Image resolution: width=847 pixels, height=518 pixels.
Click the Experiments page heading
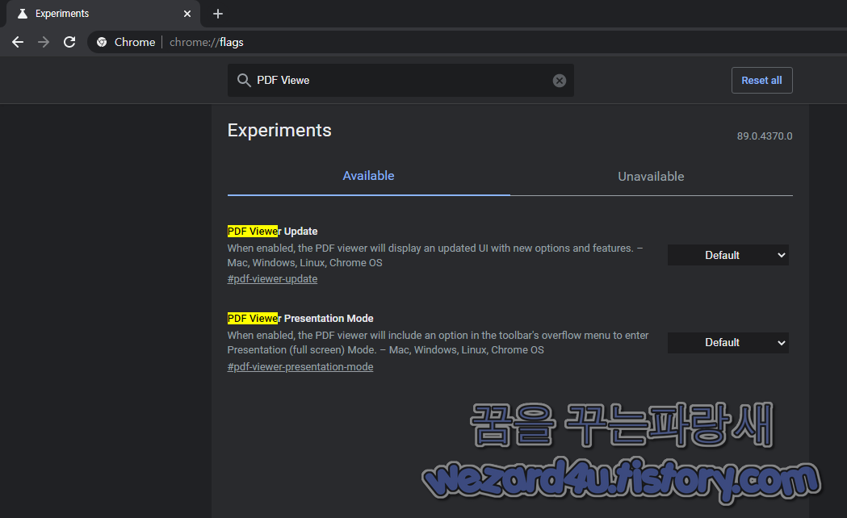pos(279,131)
